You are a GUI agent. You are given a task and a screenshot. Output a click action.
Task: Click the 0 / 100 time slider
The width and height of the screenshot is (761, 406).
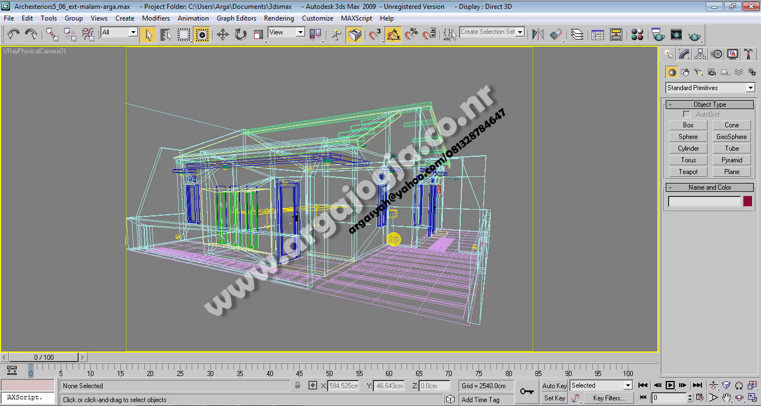(x=44, y=358)
